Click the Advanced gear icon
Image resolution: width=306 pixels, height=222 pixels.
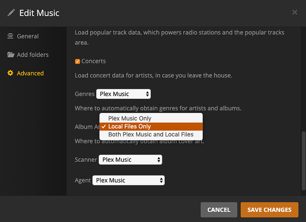point(11,73)
